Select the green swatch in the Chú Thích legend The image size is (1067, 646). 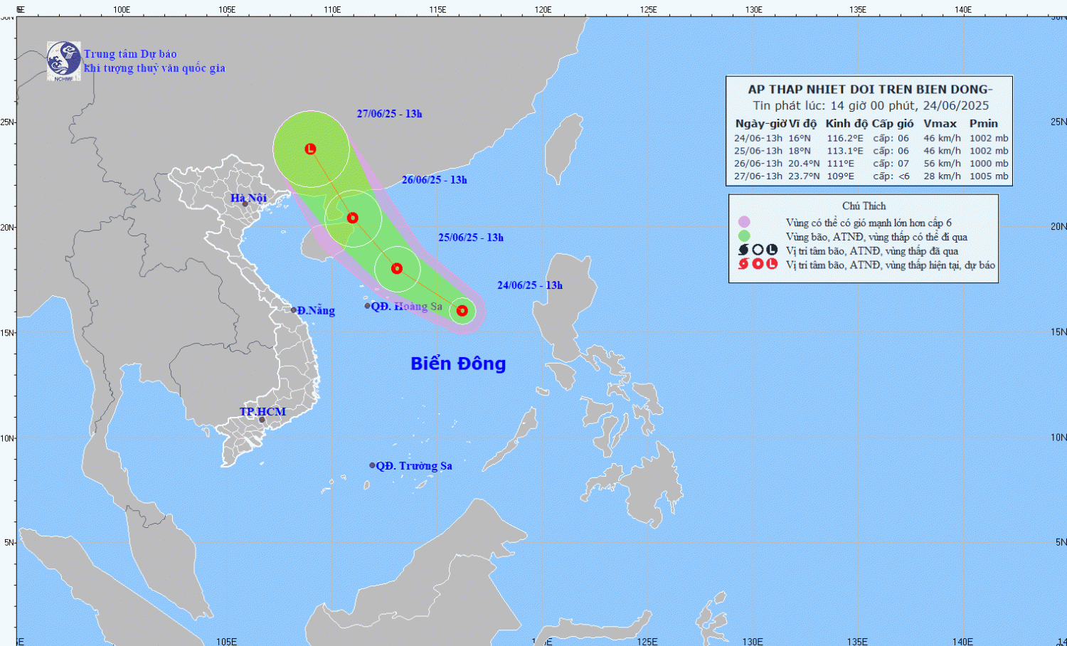click(744, 236)
